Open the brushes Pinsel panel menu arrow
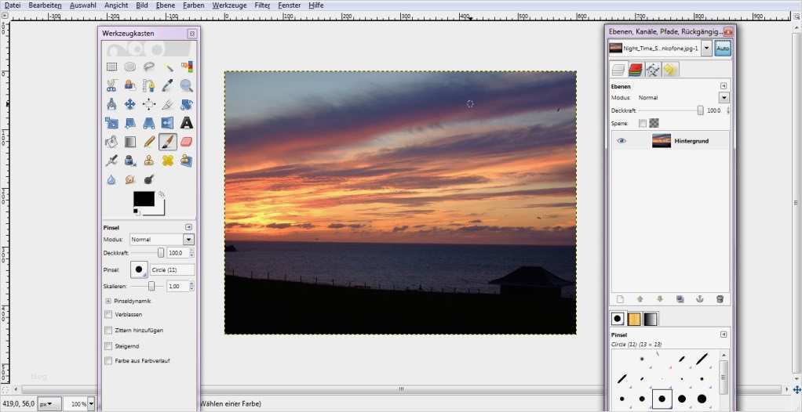The height and width of the screenshot is (412, 802). click(724, 334)
